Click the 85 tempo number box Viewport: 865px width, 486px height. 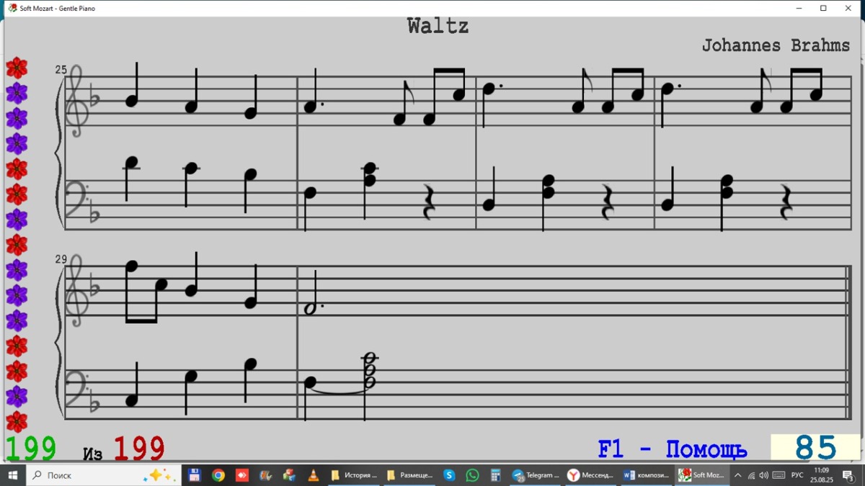pos(815,448)
